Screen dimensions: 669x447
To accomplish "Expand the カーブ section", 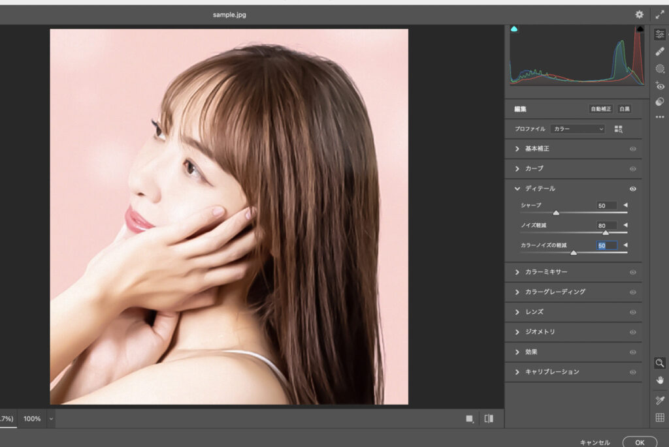I will (517, 169).
